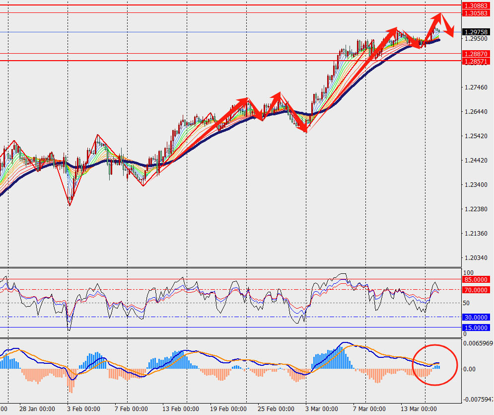Select the 13 Mar 00:00 time marker
This screenshot has width=494, height=415.
tap(419, 409)
